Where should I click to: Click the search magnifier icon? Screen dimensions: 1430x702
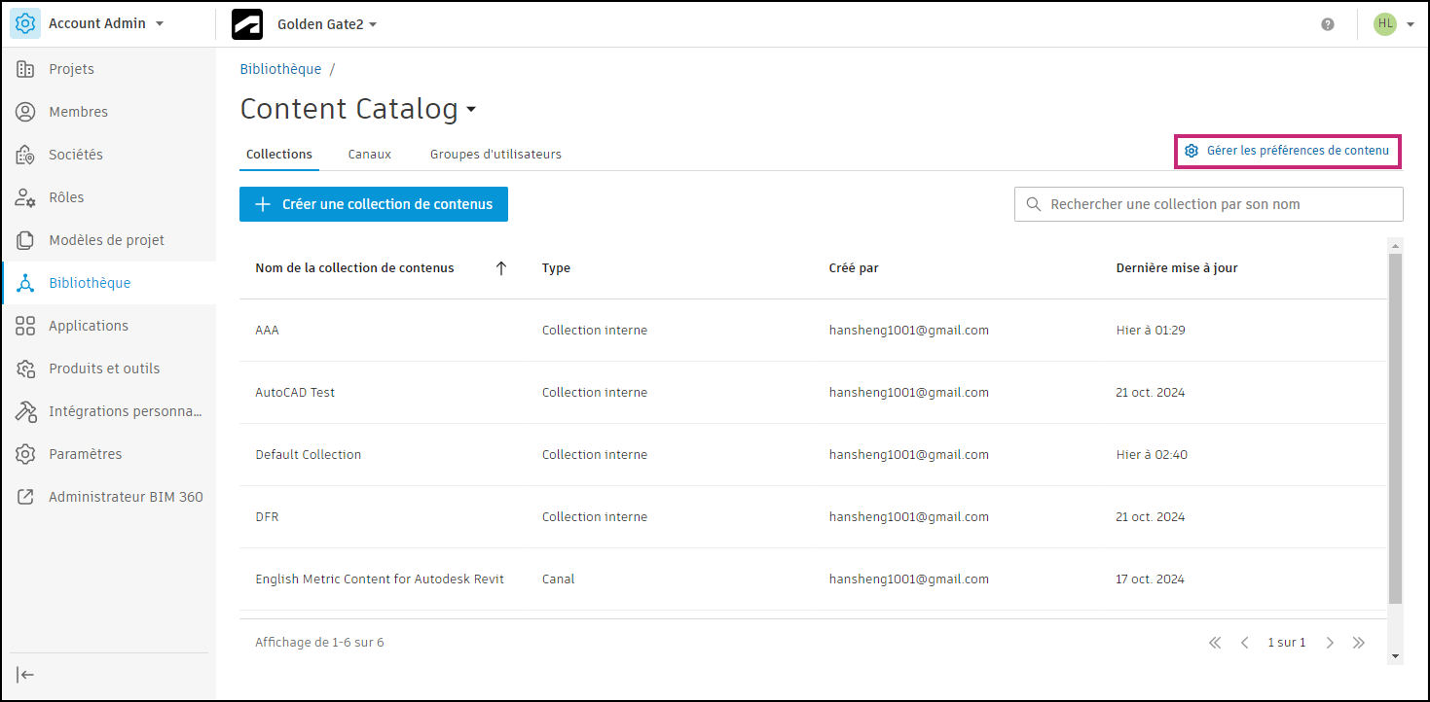point(1033,204)
